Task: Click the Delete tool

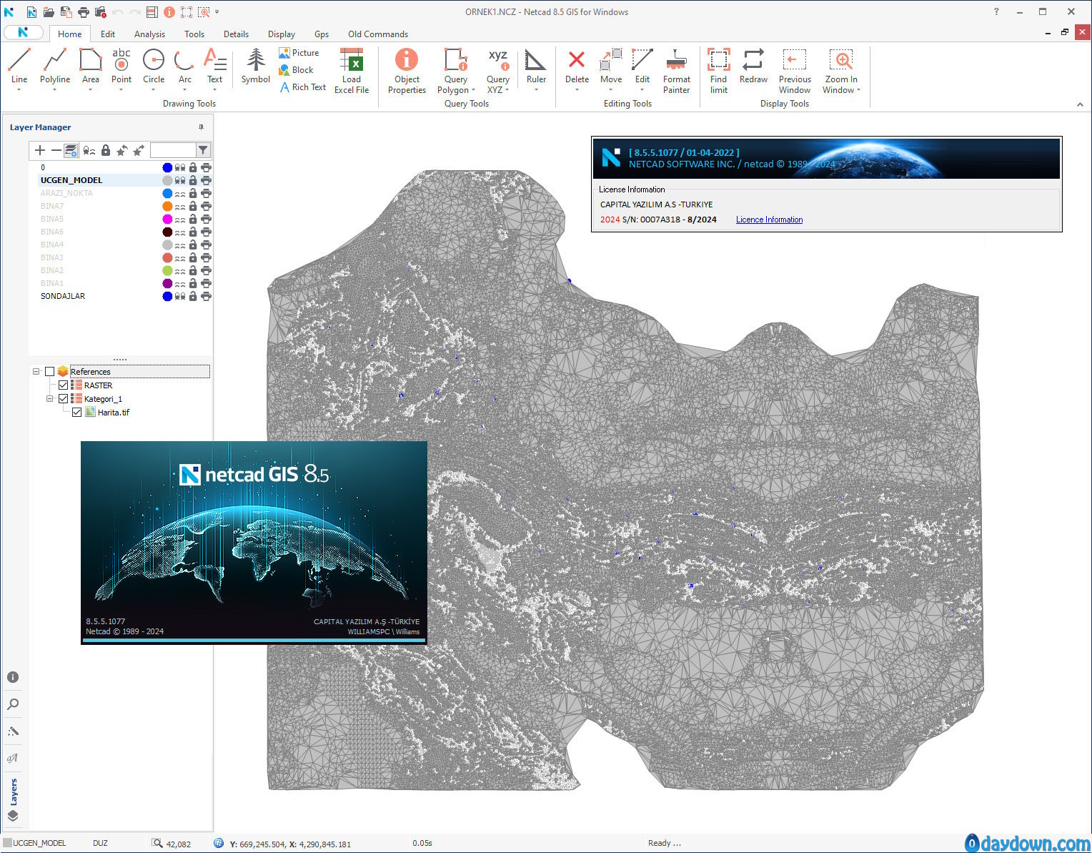Action: click(x=577, y=66)
